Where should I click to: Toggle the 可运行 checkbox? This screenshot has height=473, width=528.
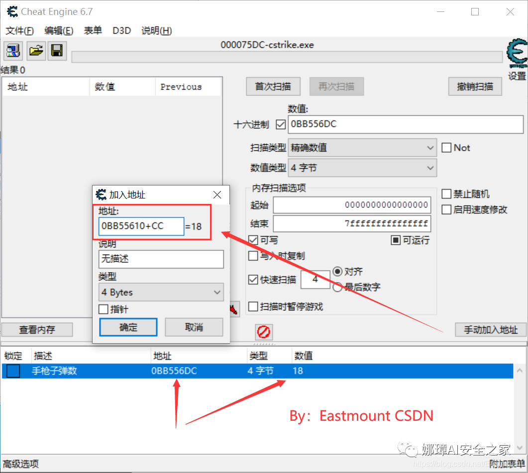pos(396,240)
